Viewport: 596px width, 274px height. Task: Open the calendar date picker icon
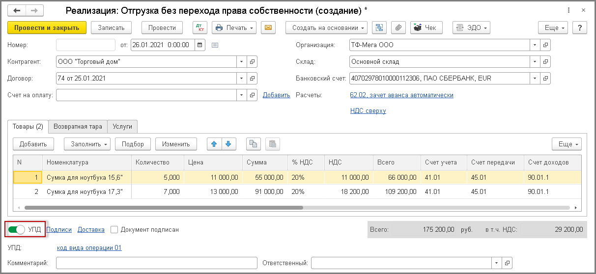(x=199, y=45)
